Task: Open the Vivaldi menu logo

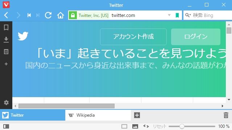Action: 6,5
